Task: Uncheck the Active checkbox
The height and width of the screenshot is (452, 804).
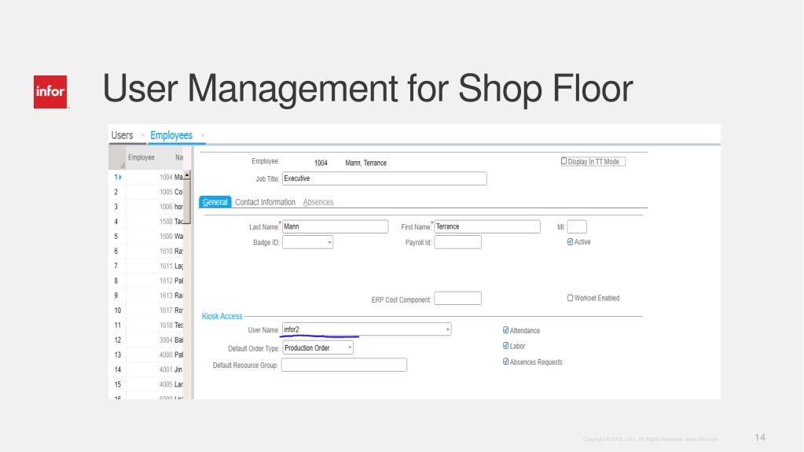Action: coord(570,241)
